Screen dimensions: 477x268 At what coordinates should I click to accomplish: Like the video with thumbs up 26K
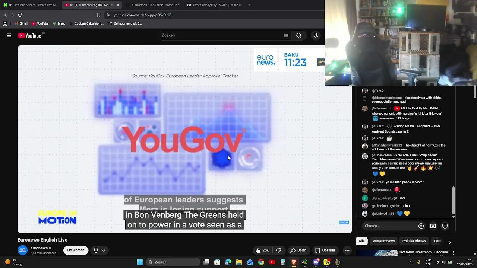[262, 251]
